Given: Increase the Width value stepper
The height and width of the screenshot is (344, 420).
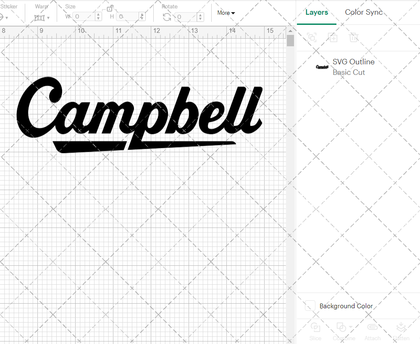Looking at the screenshot, I should 98,15.
